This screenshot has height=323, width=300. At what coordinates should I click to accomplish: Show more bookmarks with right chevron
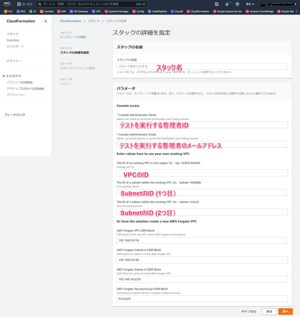[296, 12]
